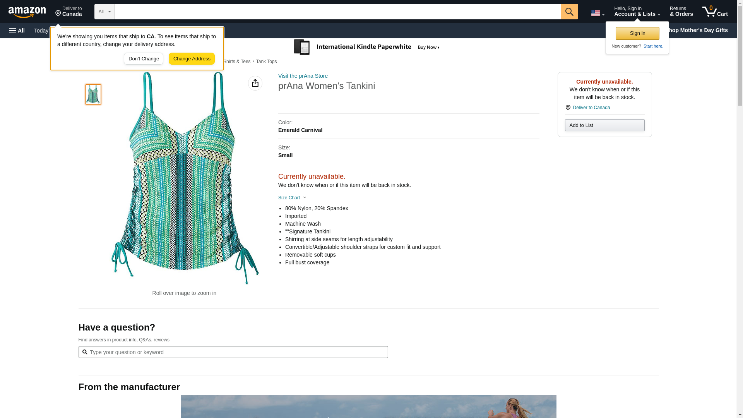Click the yellow Sign in button
Image resolution: width=743 pixels, height=418 pixels.
pos(637,33)
